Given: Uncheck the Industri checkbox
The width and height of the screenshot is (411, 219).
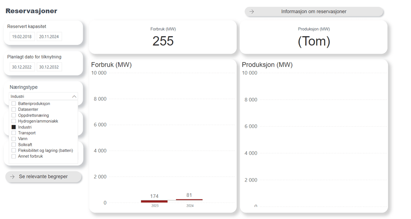Looking at the screenshot, I should pyautogui.click(x=14, y=127).
